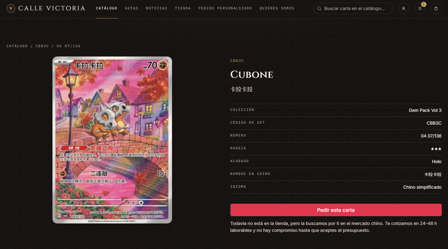448x249 pixels.
Task: Open Pedido Personalizado in the navigation
Action: 225,8
